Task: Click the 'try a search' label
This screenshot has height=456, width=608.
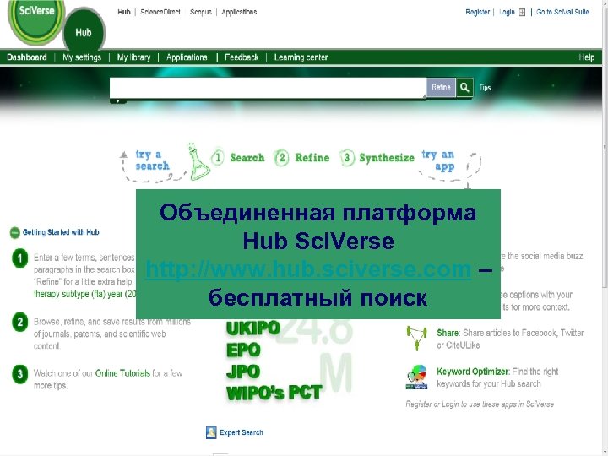Action: point(152,160)
